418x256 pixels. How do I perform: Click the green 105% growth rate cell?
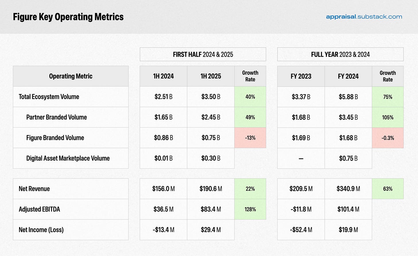[388, 117]
